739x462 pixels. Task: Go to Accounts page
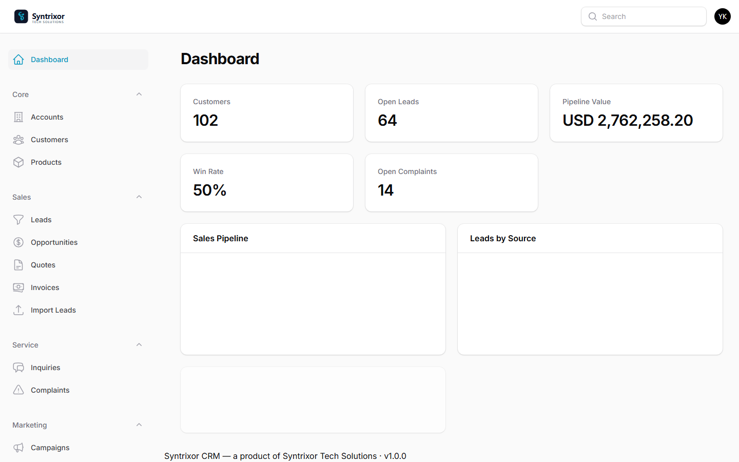78,117
